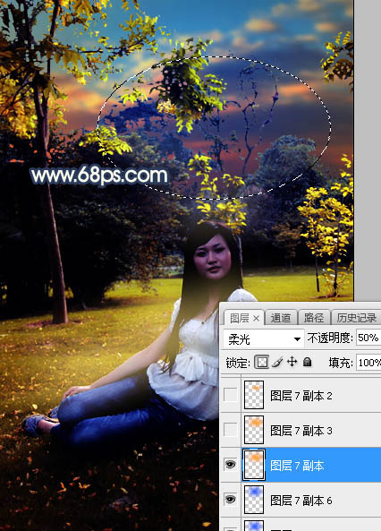Select the 图层 7 副本 2 layer name

pyautogui.click(x=301, y=396)
